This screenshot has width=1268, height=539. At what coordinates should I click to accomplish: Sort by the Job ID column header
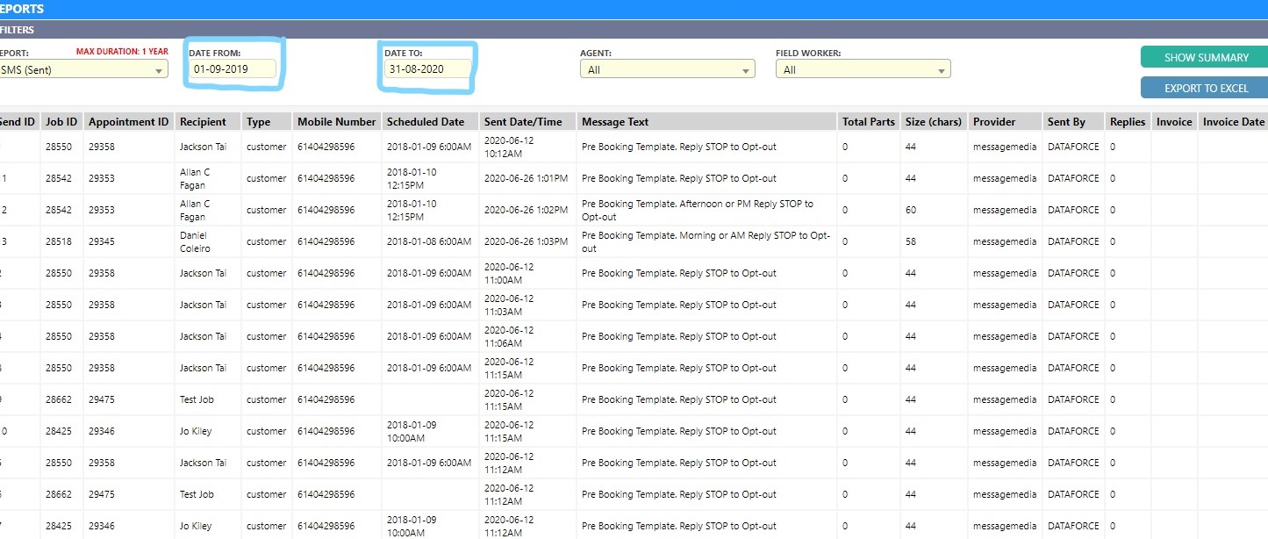[x=61, y=122]
